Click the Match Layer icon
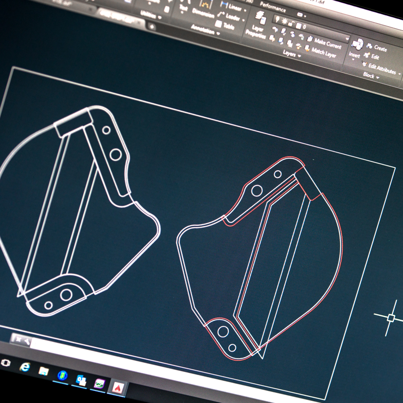The width and height of the screenshot is (403, 403). (307, 47)
